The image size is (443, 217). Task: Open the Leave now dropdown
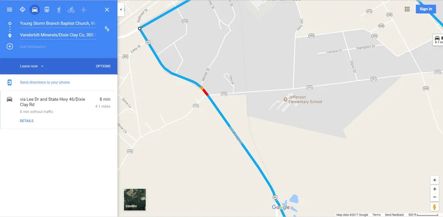pyautogui.click(x=31, y=66)
